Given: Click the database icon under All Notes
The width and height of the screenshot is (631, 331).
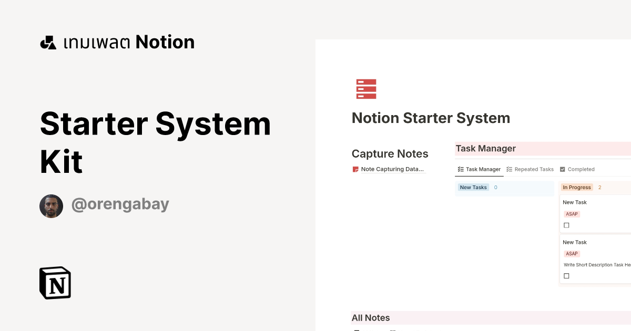Looking at the screenshot, I should (355, 329).
